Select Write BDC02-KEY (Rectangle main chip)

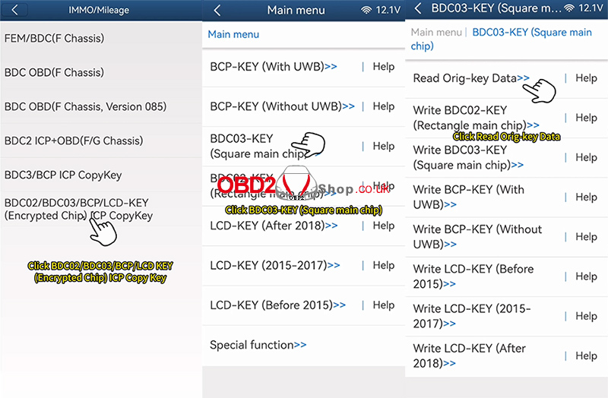coord(477,118)
